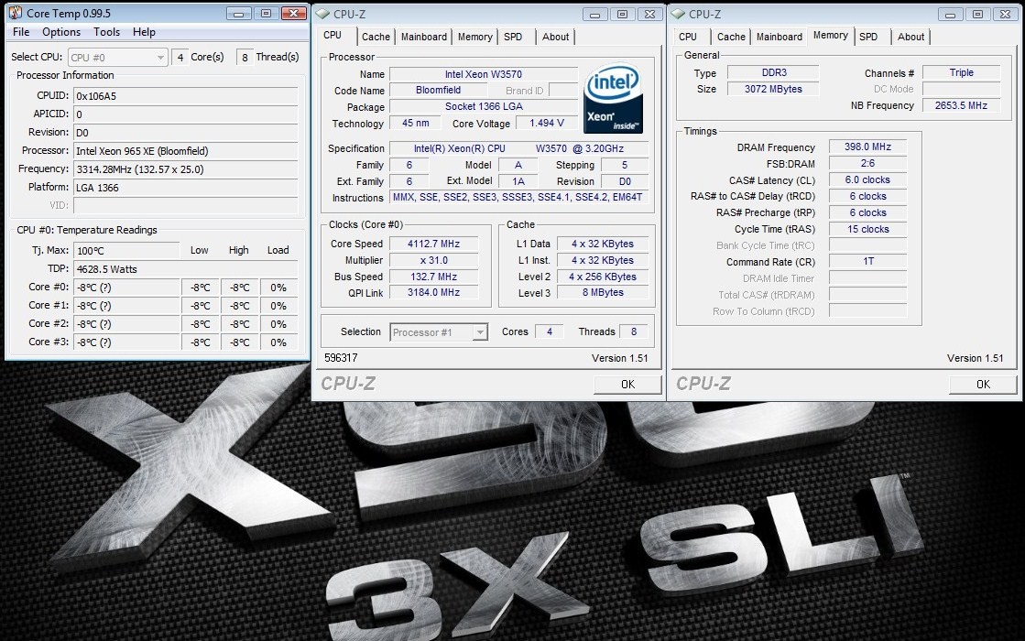The height and width of the screenshot is (641, 1025).
Task: Click the CPUID field showing 0x106A5
Action: [186, 96]
